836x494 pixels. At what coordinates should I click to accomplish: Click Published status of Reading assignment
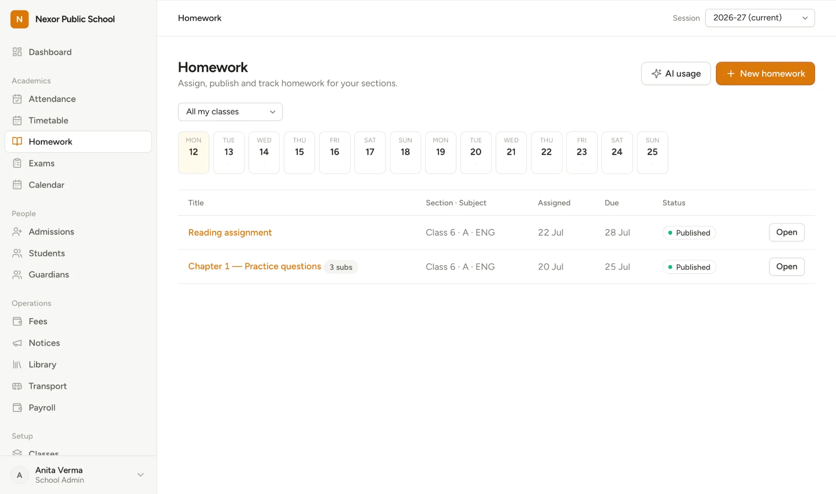pos(689,233)
